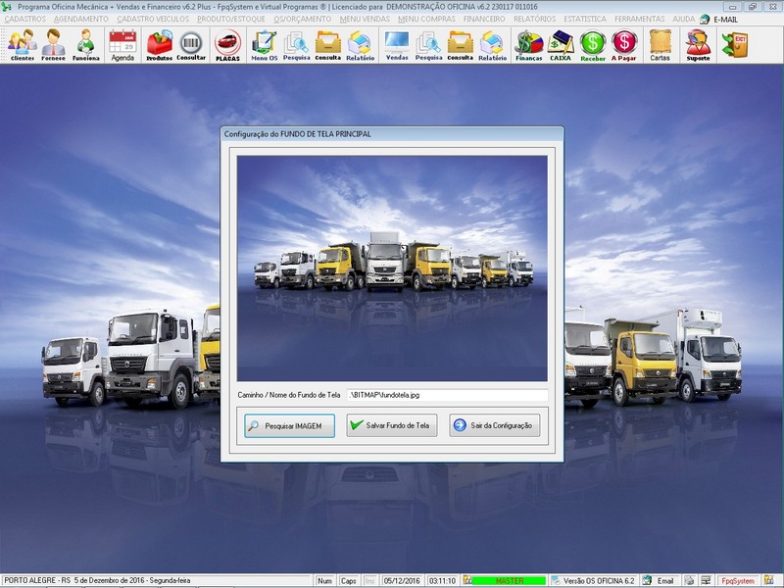784x588 pixels.
Task: Open the Finanças icon
Action: pyautogui.click(x=529, y=44)
